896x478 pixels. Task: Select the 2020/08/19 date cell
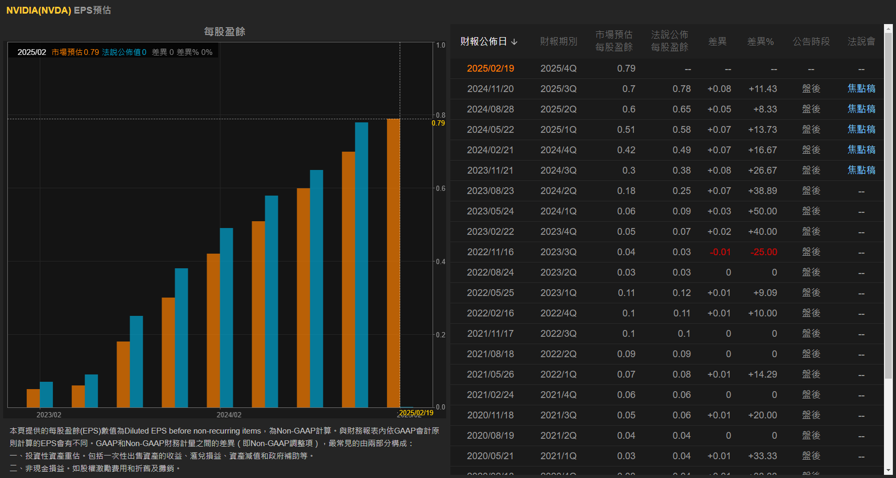pyautogui.click(x=490, y=436)
